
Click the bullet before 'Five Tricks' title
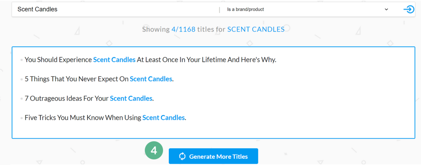click(22, 118)
